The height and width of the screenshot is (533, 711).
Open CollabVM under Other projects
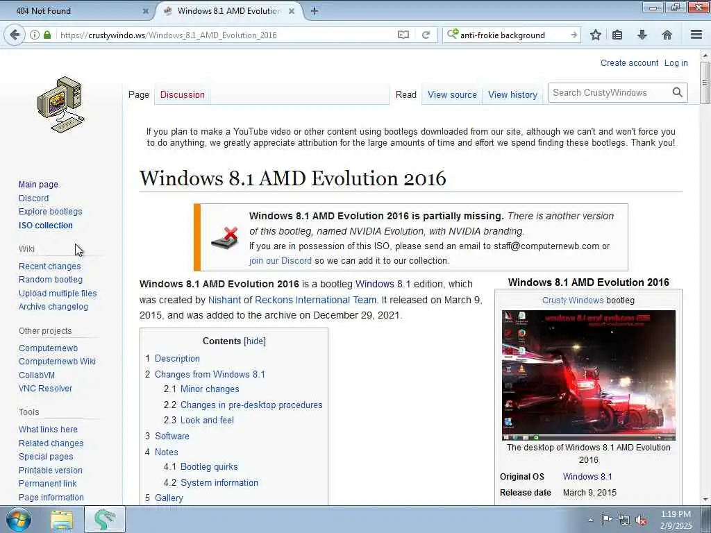[36, 375]
